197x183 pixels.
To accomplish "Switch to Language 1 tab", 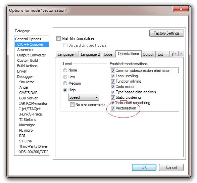I will (67, 54).
